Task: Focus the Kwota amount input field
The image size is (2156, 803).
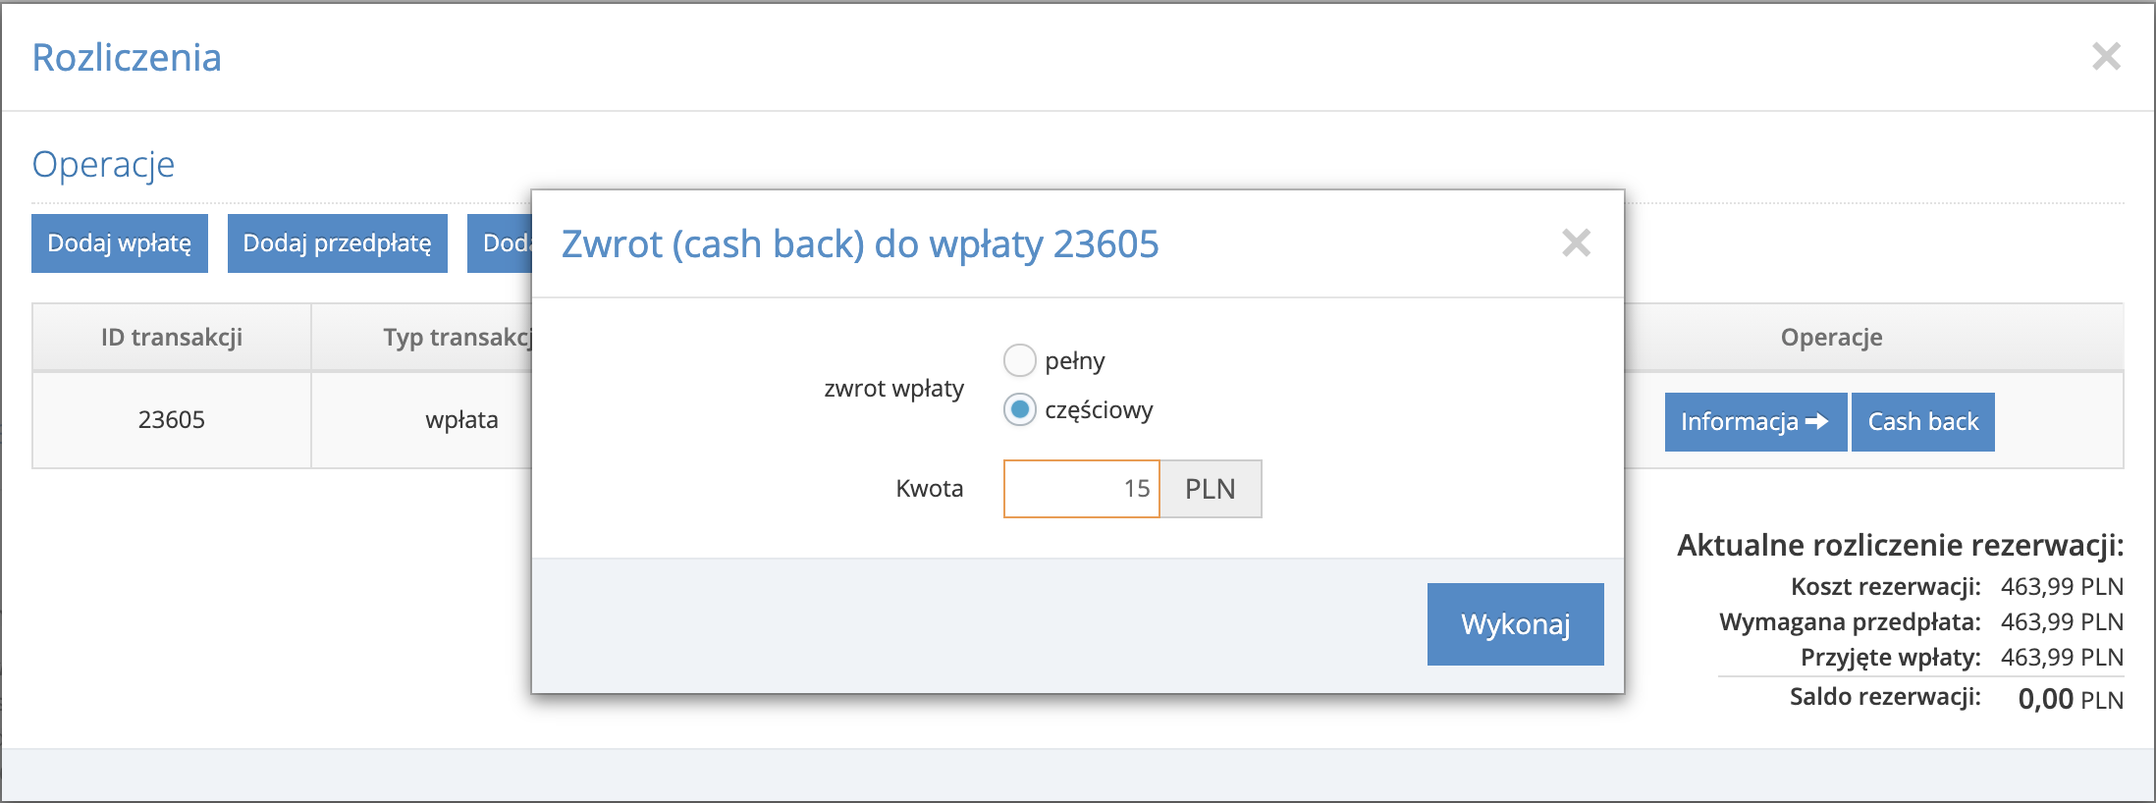Action: [1081, 489]
